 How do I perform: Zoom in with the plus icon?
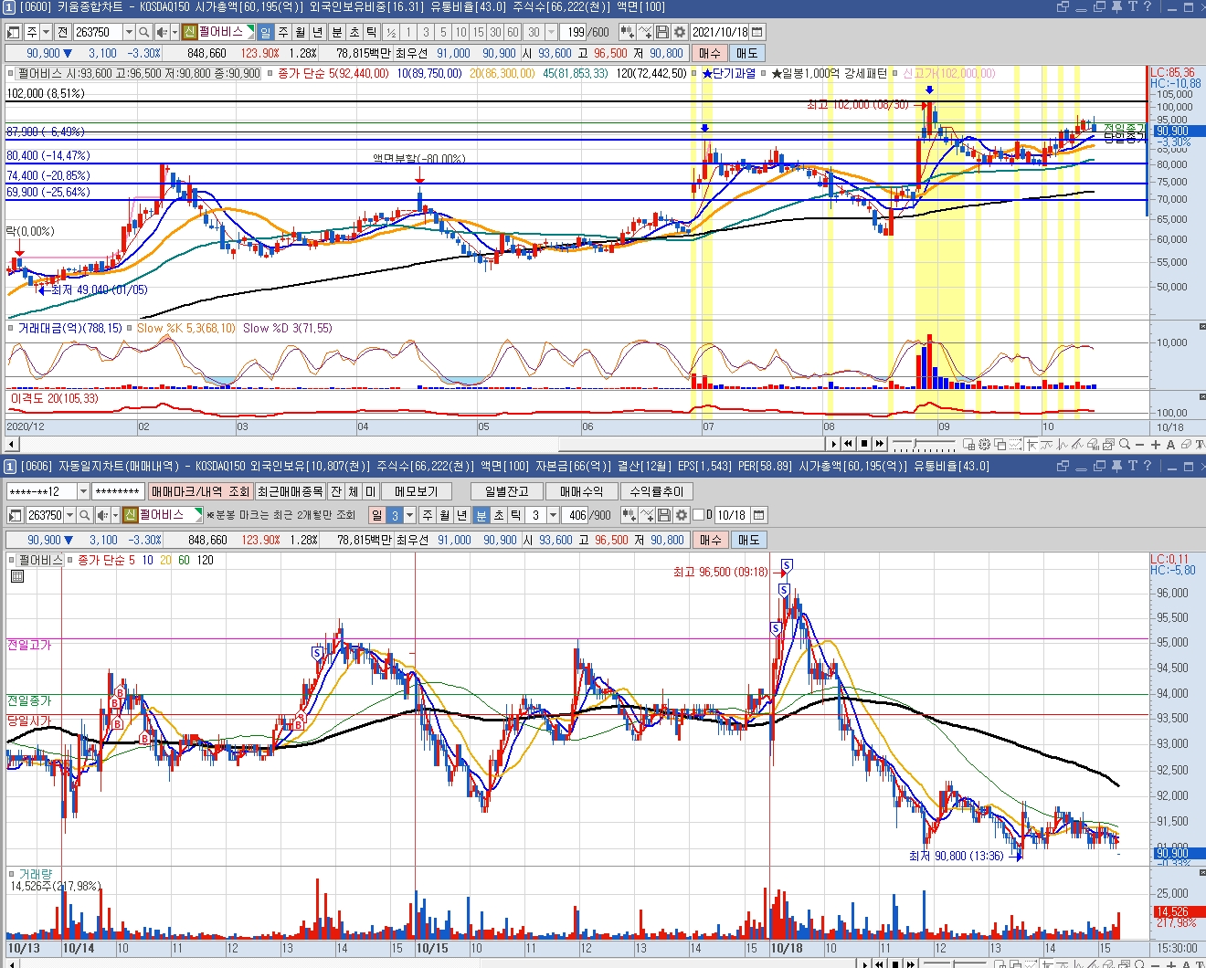1156,445
